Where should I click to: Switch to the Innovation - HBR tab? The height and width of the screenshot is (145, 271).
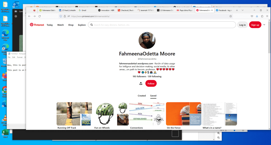[106, 10]
